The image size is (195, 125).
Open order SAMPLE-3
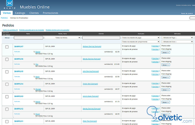tap(19, 96)
